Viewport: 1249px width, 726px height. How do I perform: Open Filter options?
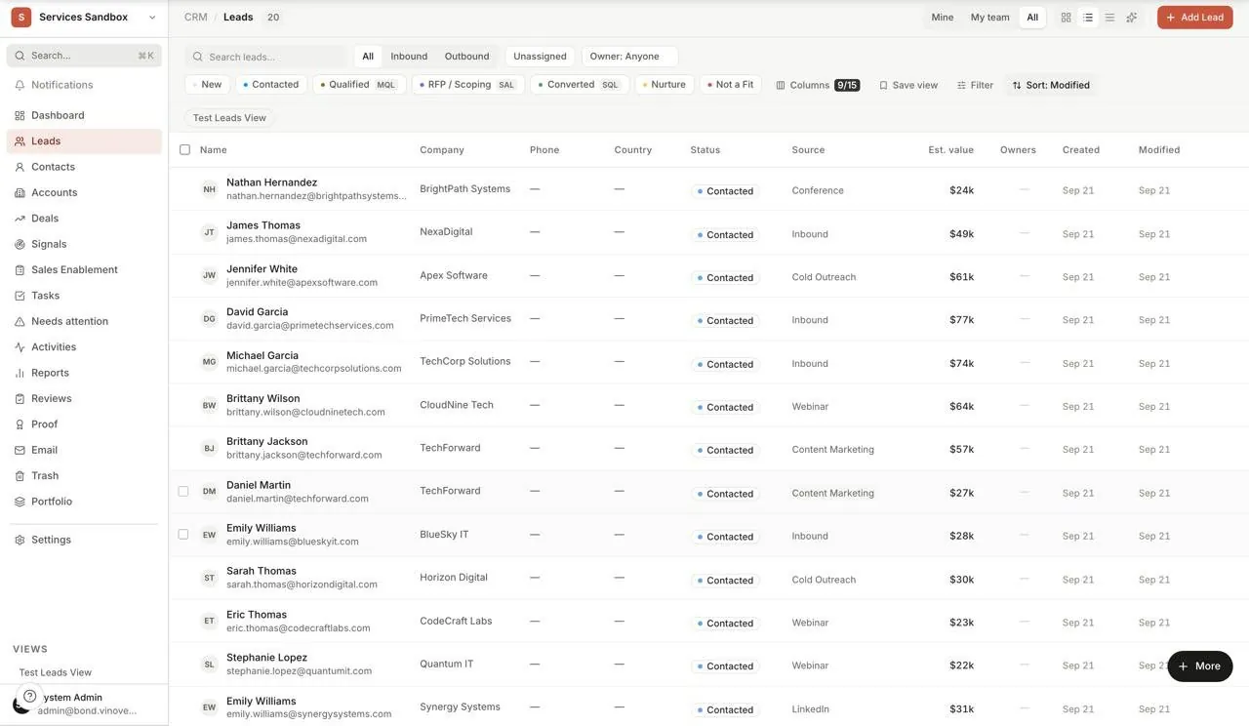(976, 86)
